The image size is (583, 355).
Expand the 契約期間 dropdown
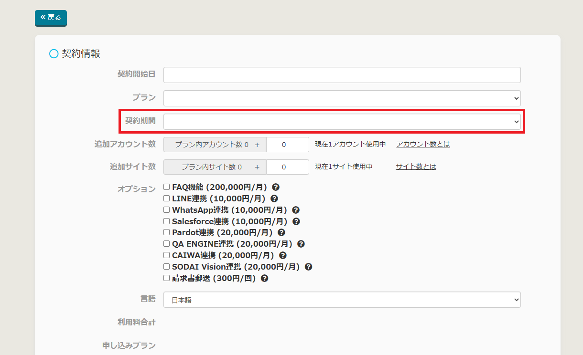tap(342, 122)
